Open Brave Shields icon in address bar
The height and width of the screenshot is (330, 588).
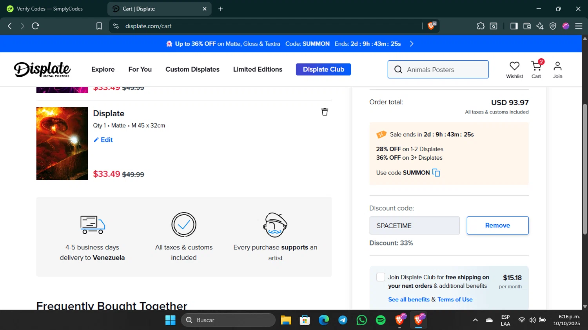click(431, 26)
